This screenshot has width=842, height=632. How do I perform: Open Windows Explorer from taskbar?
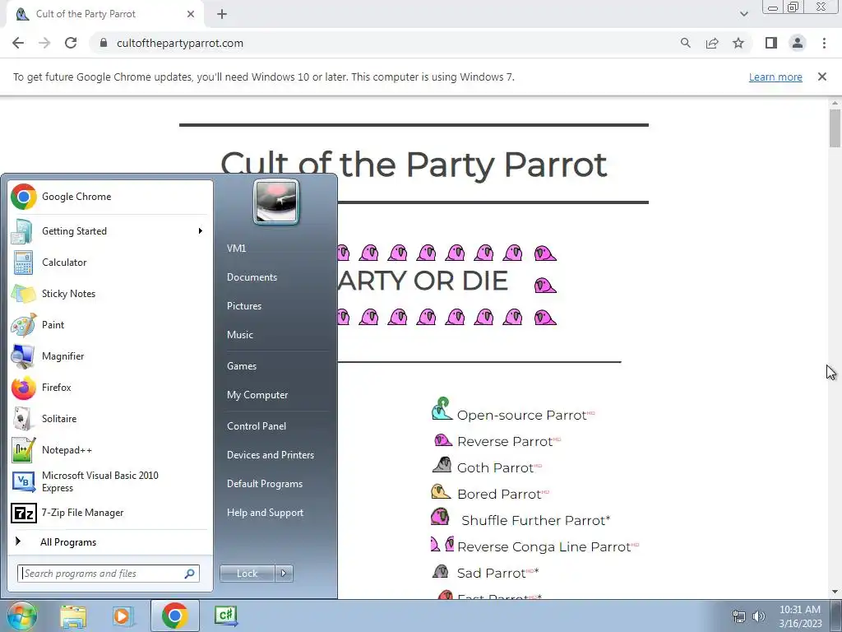(x=73, y=616)
